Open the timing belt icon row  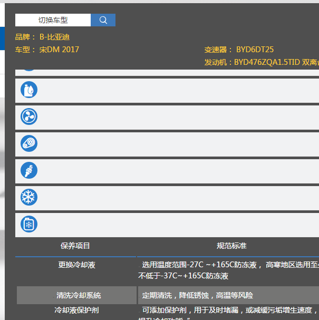pos(167,144)
